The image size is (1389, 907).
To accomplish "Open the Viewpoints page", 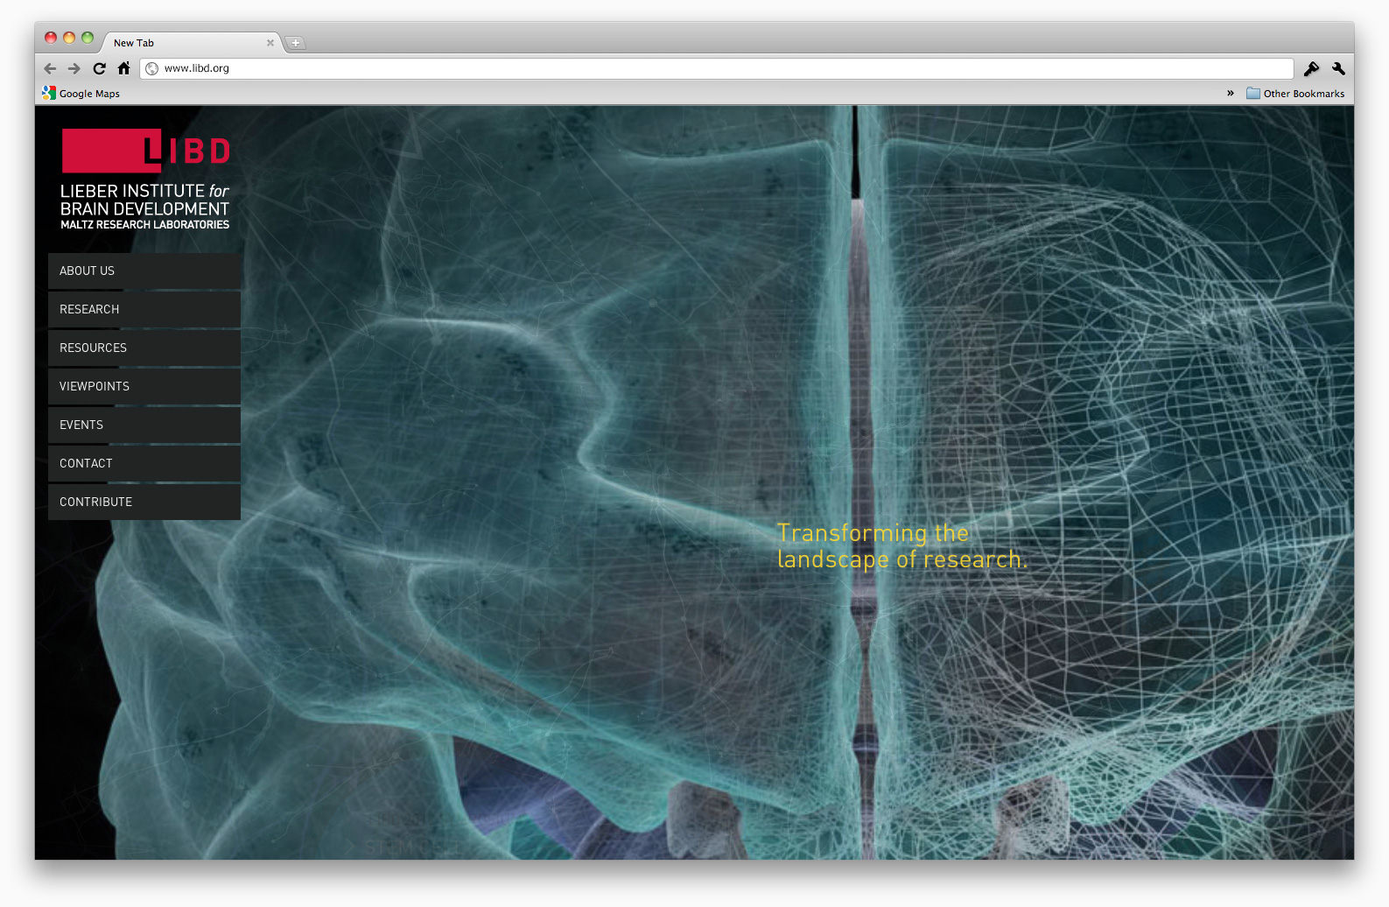I will coord(144,387).
